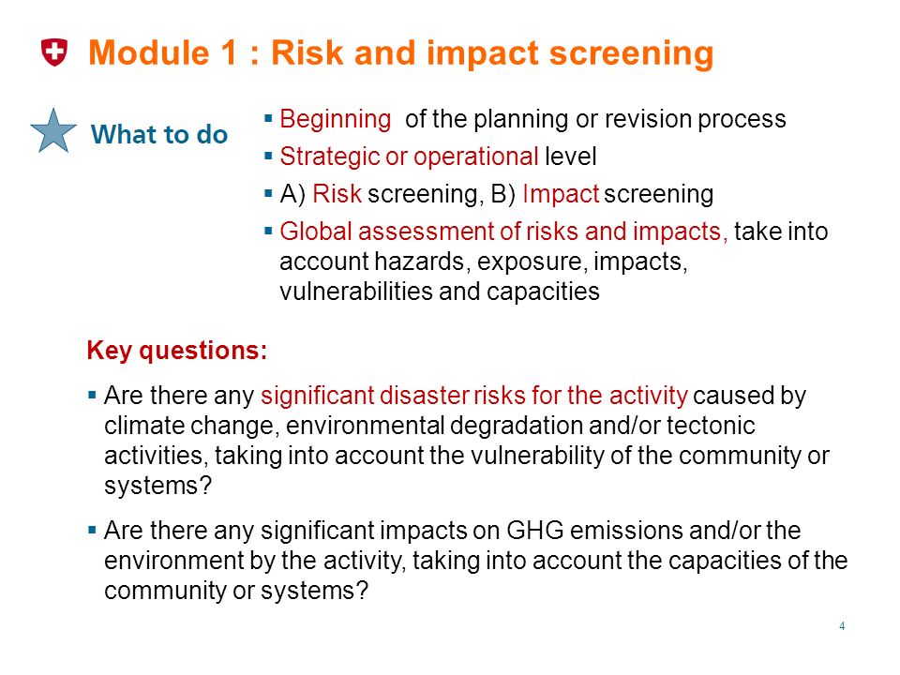Click 'significant disaster risks for the activity'
900x675 pixels.
(474, 396)
